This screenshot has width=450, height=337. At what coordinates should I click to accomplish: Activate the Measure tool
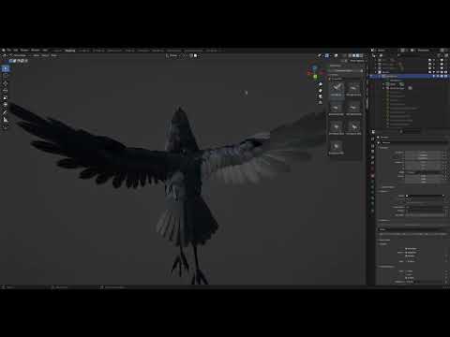point(6,120)
